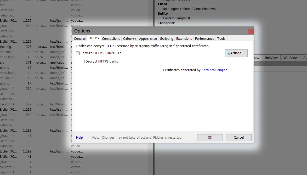The width and height of the screenshot is (307, 175).
Task: Go to the Appearance tab
Action: pos(148,38)
